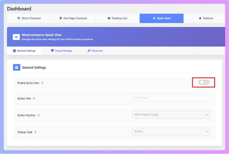Image resolution: width=229 pixels, height=154 pixels.
Task: Switch to the Advanced sub-tab
Action: coord(95,51)
